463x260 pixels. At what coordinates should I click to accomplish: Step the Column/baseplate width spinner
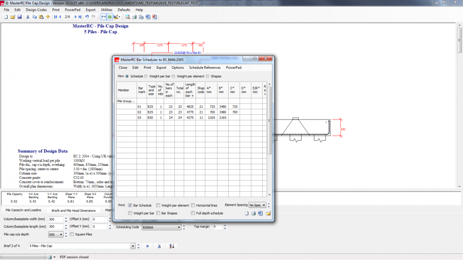(66, 219)
